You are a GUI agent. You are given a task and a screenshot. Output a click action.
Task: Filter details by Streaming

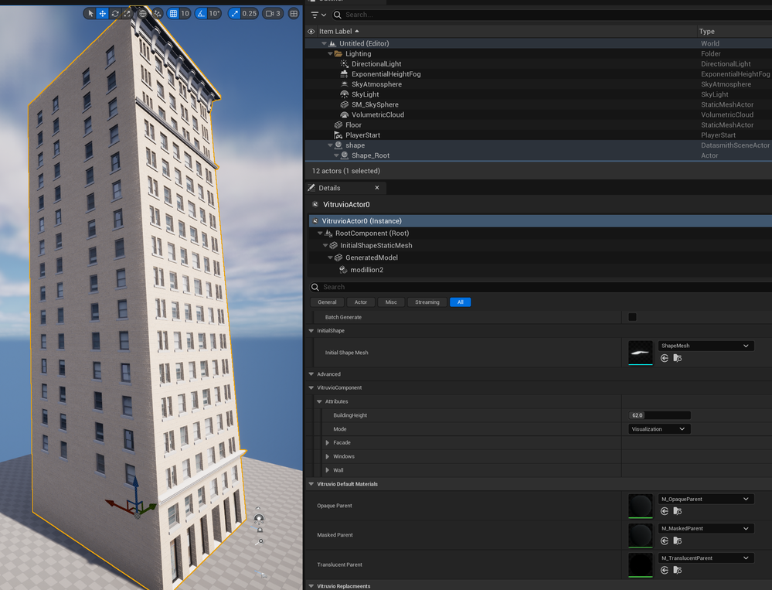coord(427,302)
